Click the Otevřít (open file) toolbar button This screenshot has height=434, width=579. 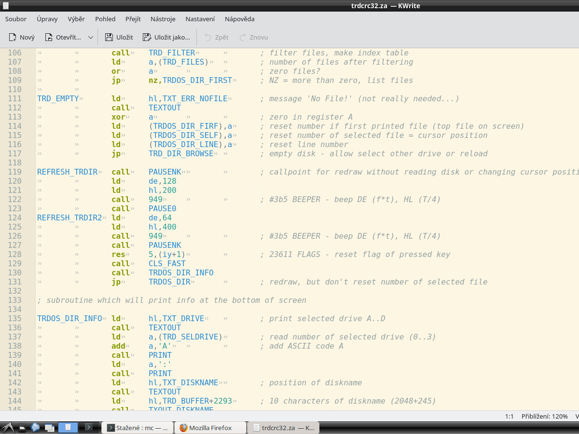[63, 37]
